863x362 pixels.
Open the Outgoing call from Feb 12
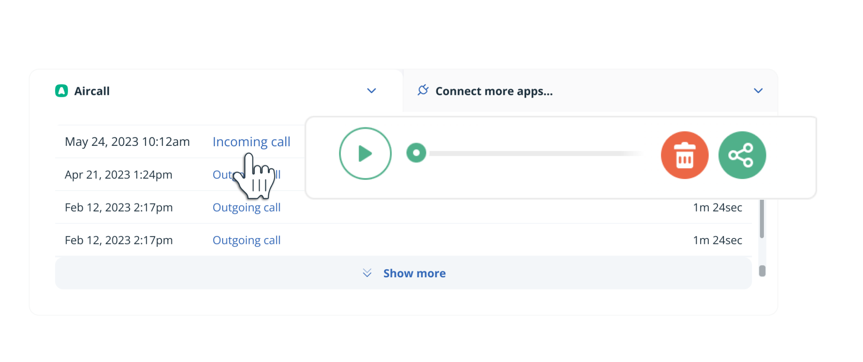pyautogui.click(x=246, y=207)
